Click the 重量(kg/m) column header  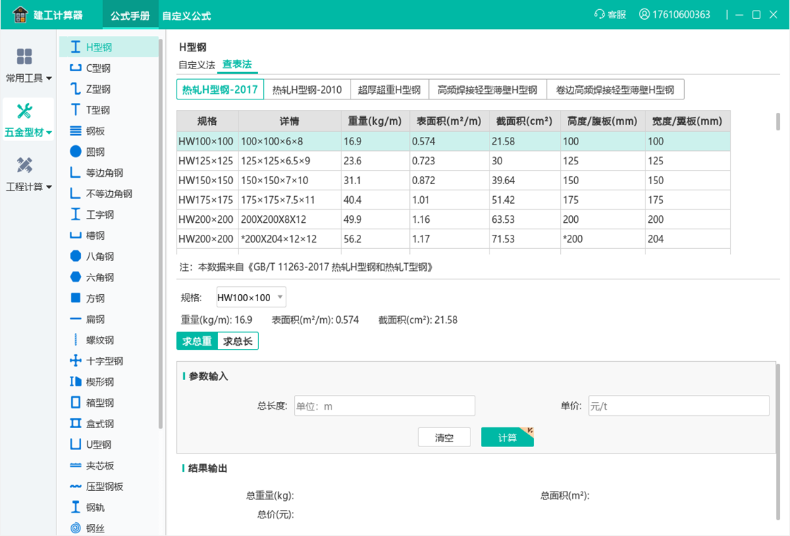pos(375,121)
